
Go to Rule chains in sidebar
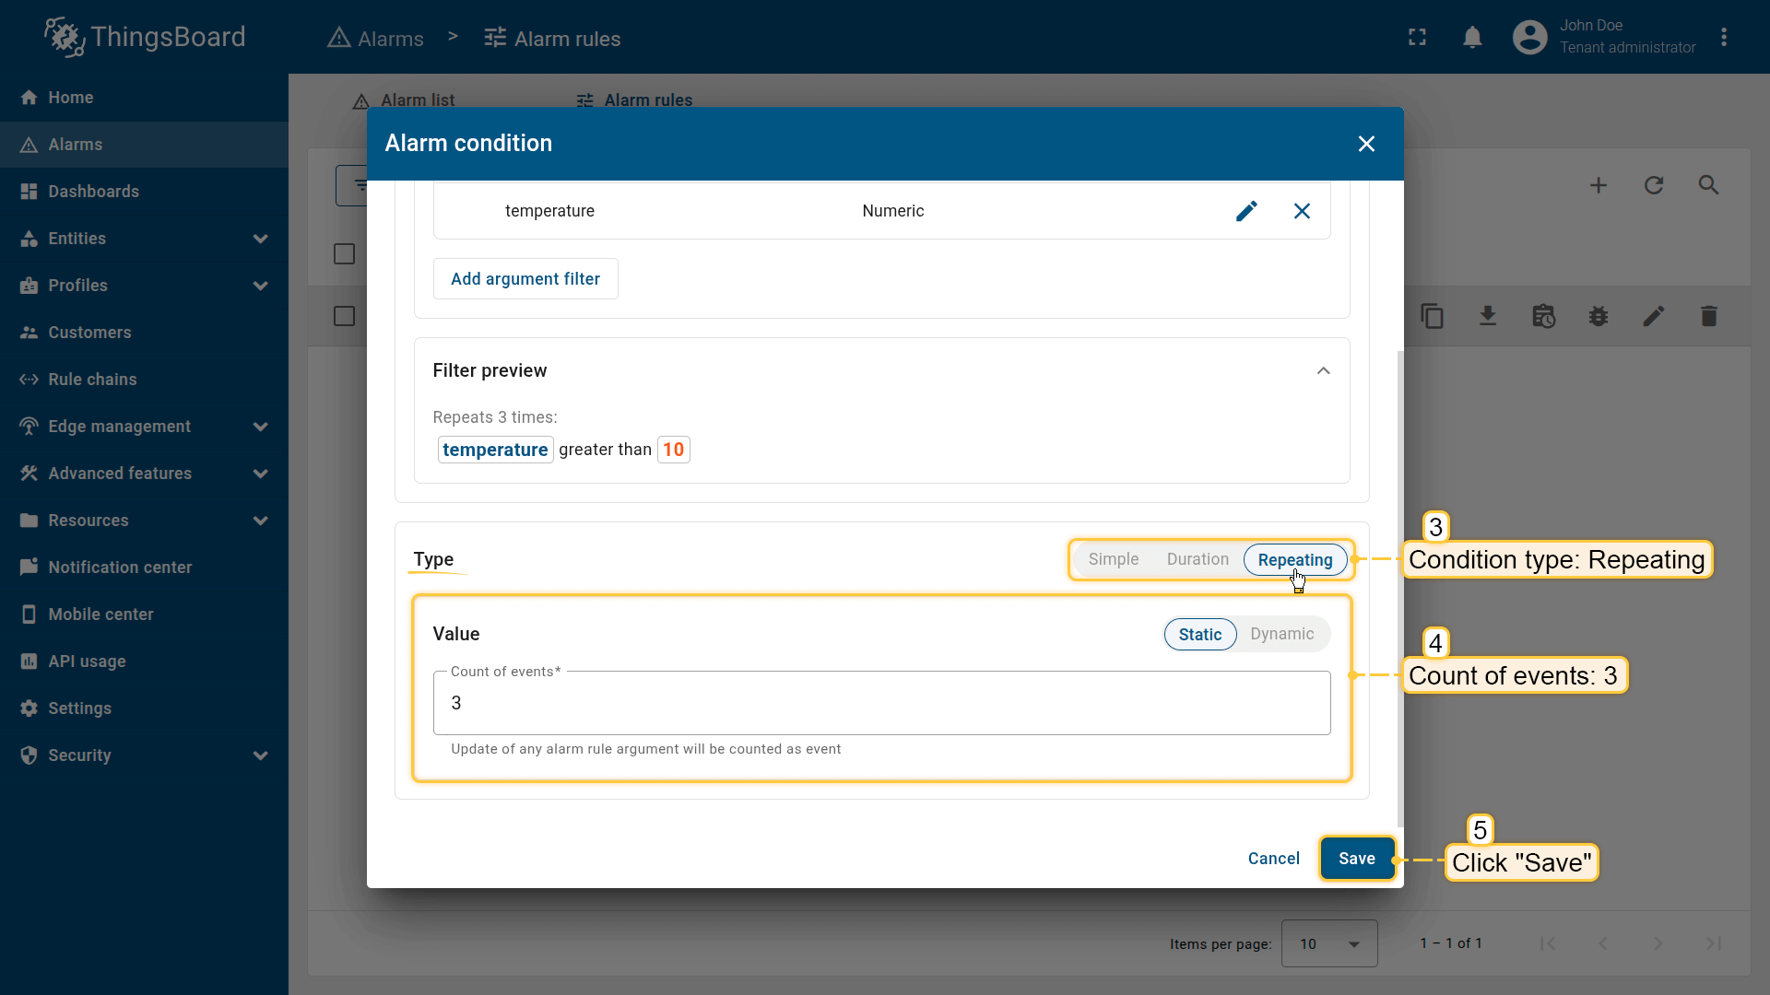(92, 380)
